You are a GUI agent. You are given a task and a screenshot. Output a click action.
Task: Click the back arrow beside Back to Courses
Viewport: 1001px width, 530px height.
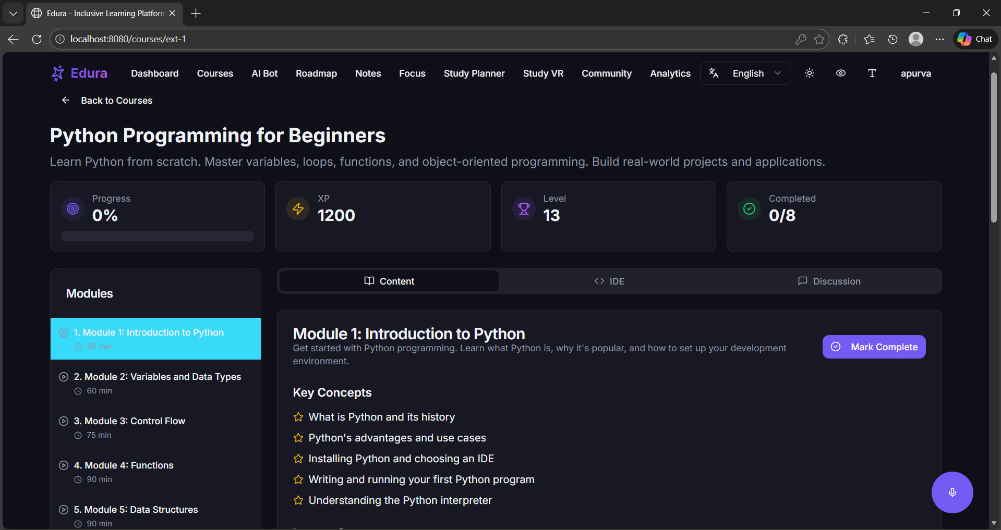tap(66, 101)
